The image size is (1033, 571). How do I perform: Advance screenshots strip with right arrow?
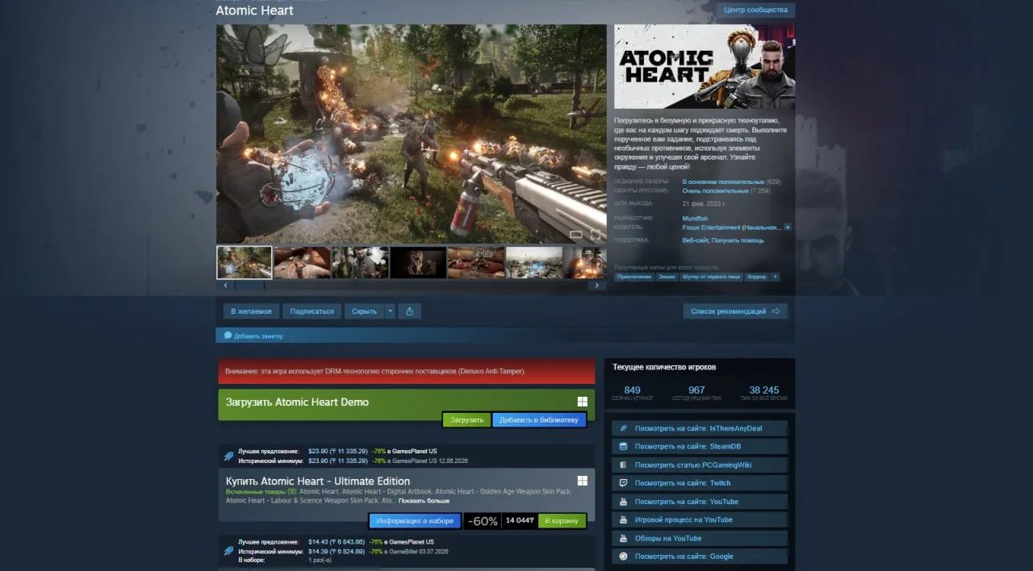point(597,285)
